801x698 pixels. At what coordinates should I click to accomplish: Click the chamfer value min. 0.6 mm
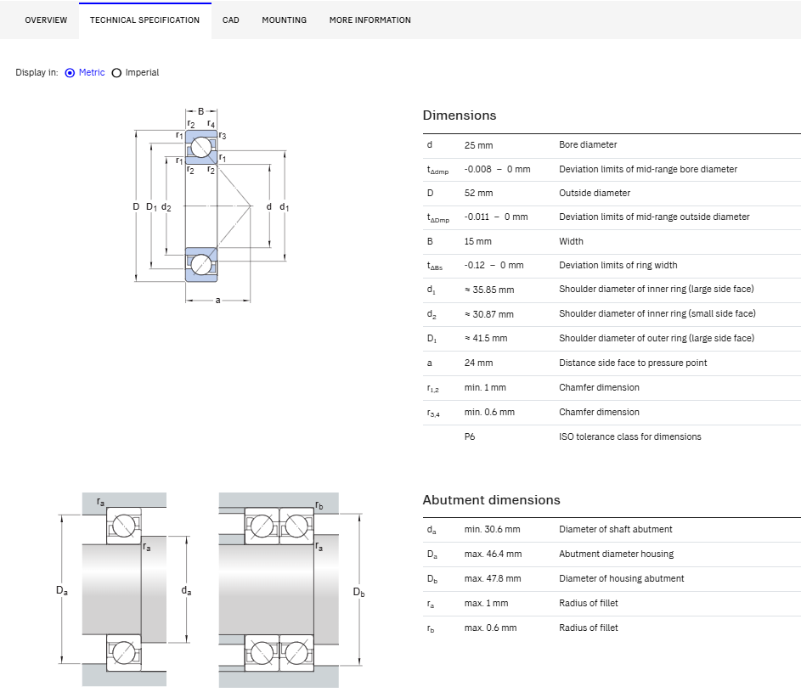(x=489, y=412)
